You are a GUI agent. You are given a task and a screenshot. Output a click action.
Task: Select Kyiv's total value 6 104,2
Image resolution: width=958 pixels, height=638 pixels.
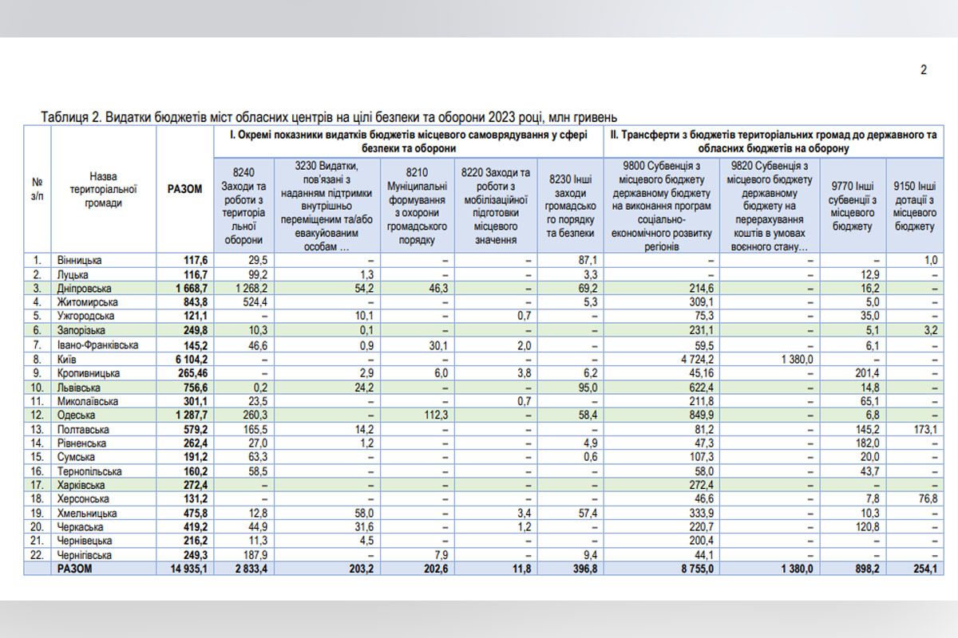188,360
